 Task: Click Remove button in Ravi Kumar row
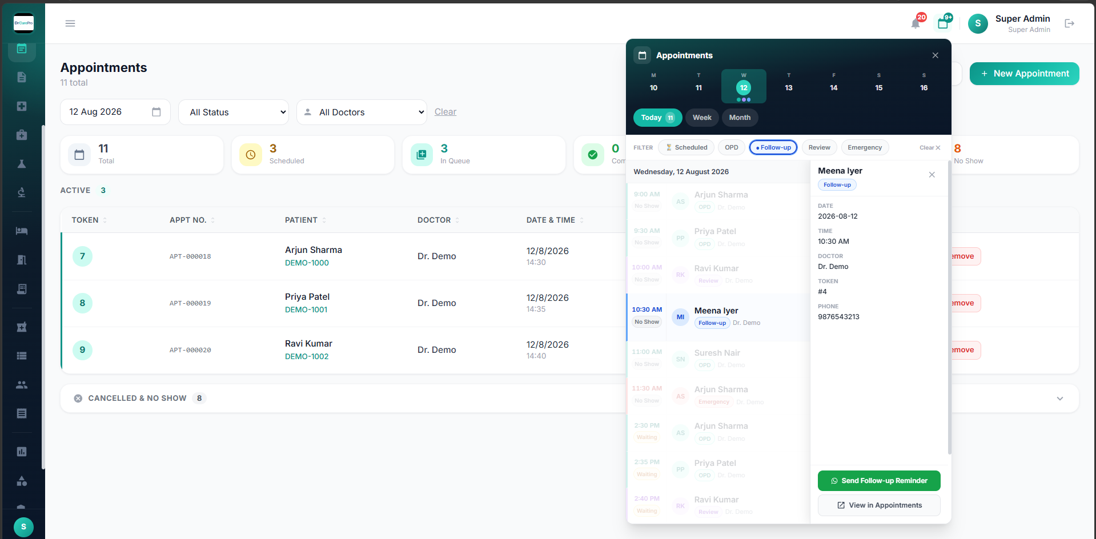pos(965,350)
